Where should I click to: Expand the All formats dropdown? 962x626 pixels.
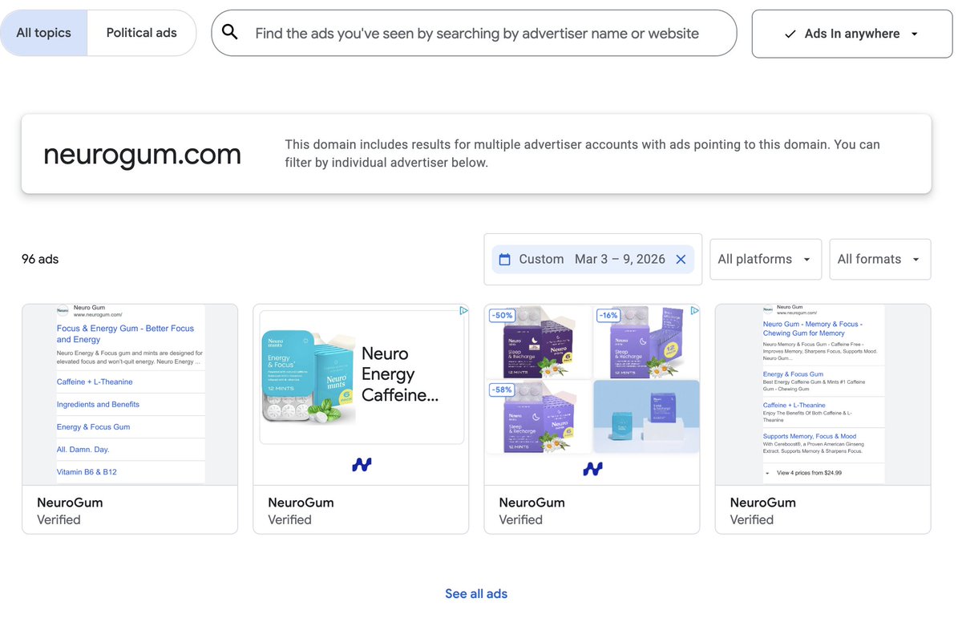pyautogui.click(x=880, y=259)
